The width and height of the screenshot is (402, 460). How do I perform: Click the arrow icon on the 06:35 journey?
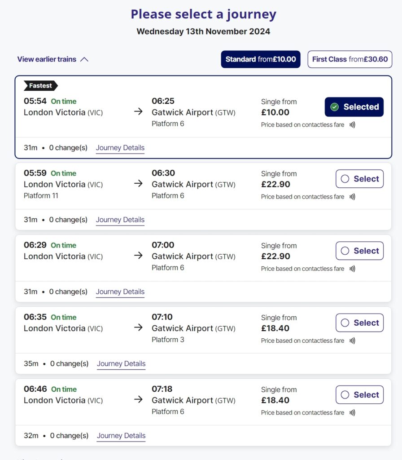[138, 327]
